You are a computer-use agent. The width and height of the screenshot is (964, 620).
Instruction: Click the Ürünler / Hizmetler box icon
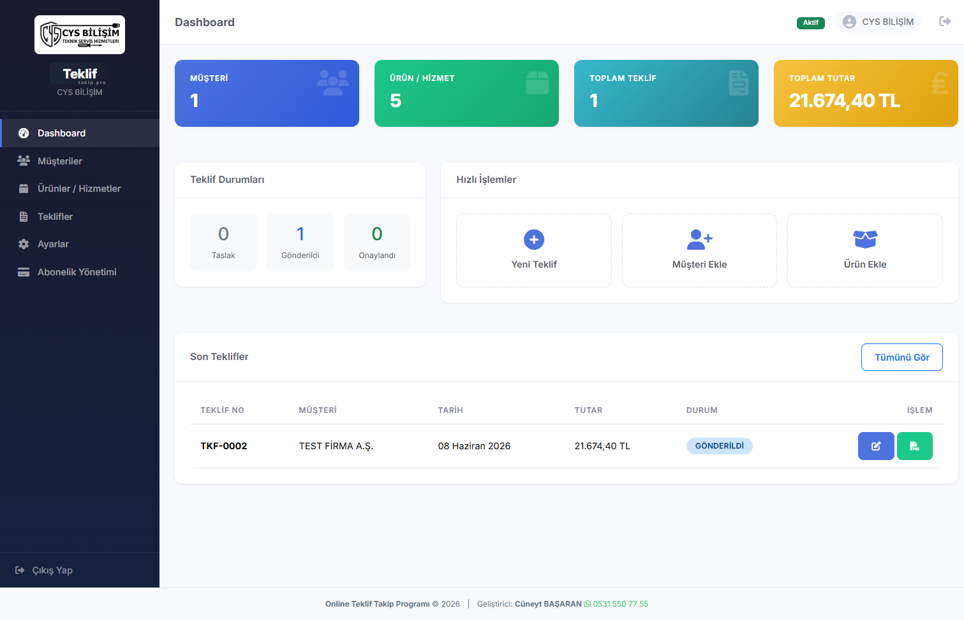24,189
